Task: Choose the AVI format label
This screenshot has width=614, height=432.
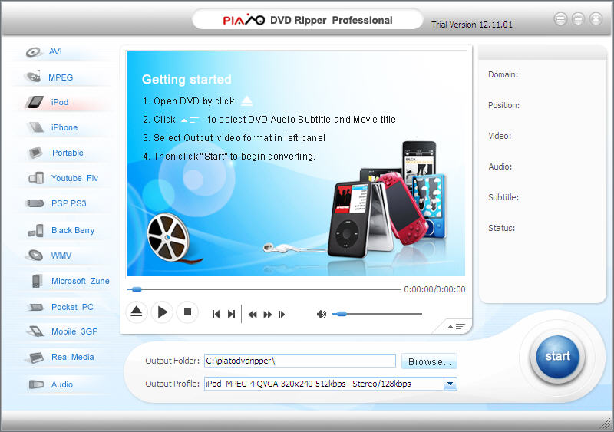Action: (55, 51)
